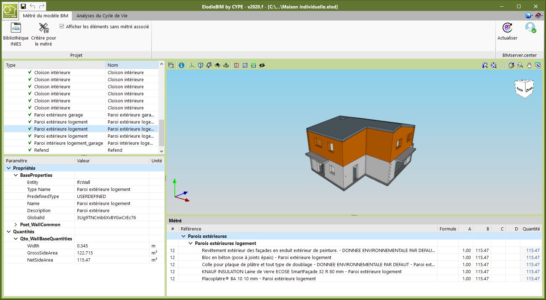
Task: Click the redo arrow in title bar
Action: 42,6
